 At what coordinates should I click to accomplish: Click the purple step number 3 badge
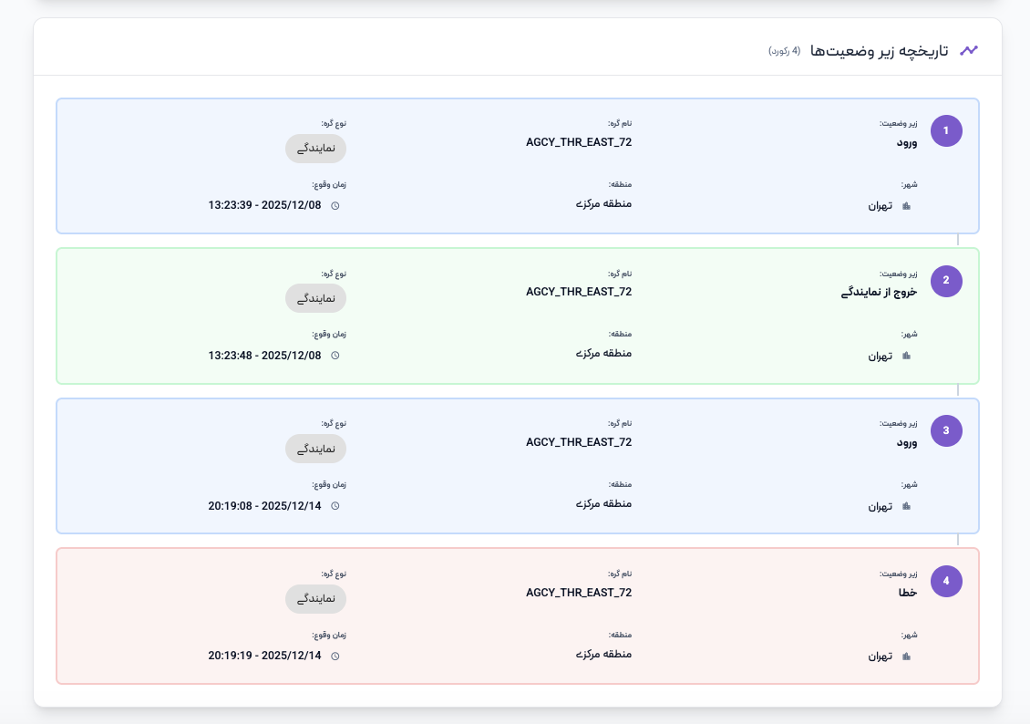(x=946, y=431)
